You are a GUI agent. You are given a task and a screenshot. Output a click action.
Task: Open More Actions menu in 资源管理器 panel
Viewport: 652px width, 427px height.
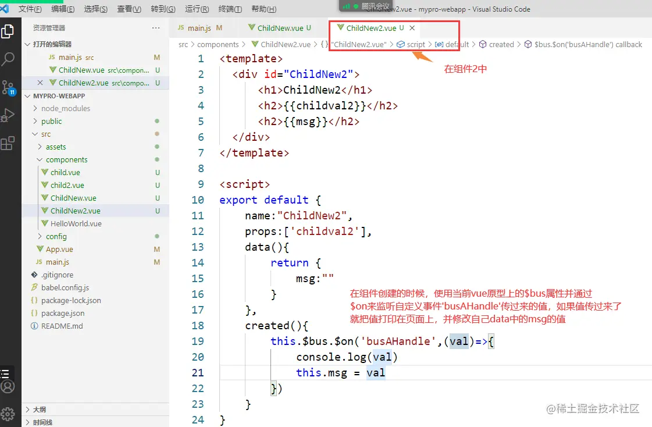point(155,27)
